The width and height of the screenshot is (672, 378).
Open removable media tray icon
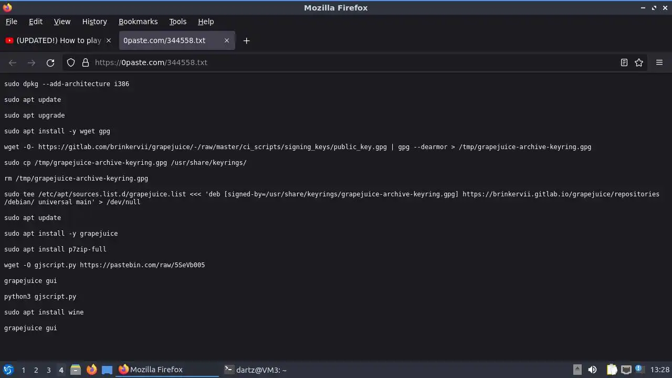point(577,370)
